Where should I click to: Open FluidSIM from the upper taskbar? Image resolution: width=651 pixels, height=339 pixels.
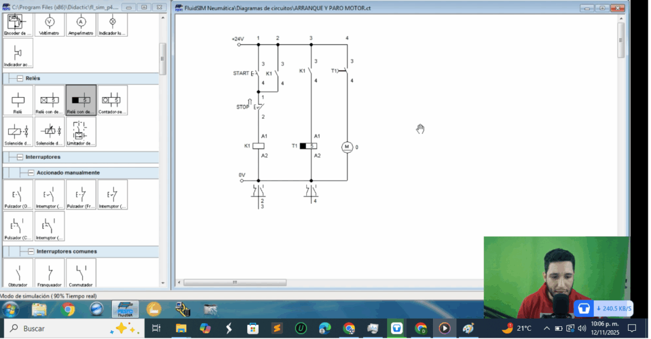125,309
